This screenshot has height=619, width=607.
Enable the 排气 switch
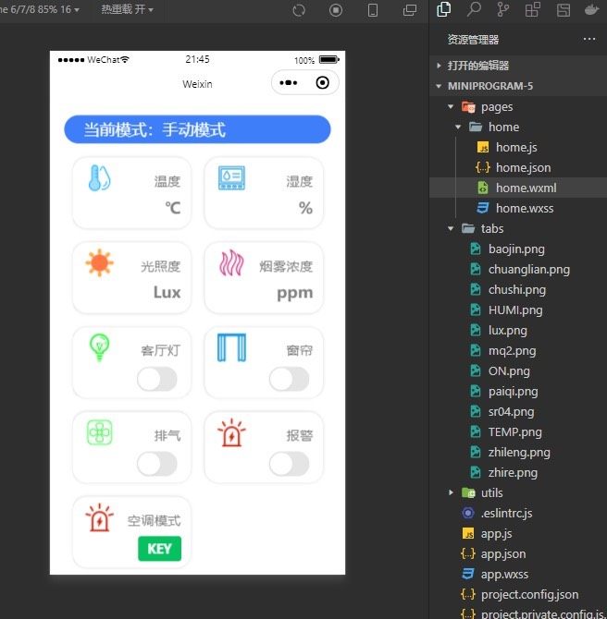(156, 464)
